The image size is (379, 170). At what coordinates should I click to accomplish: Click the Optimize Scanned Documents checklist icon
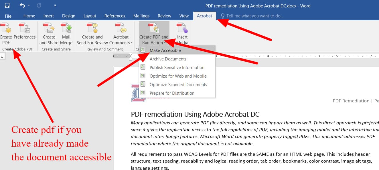click(x=143, y=84)
